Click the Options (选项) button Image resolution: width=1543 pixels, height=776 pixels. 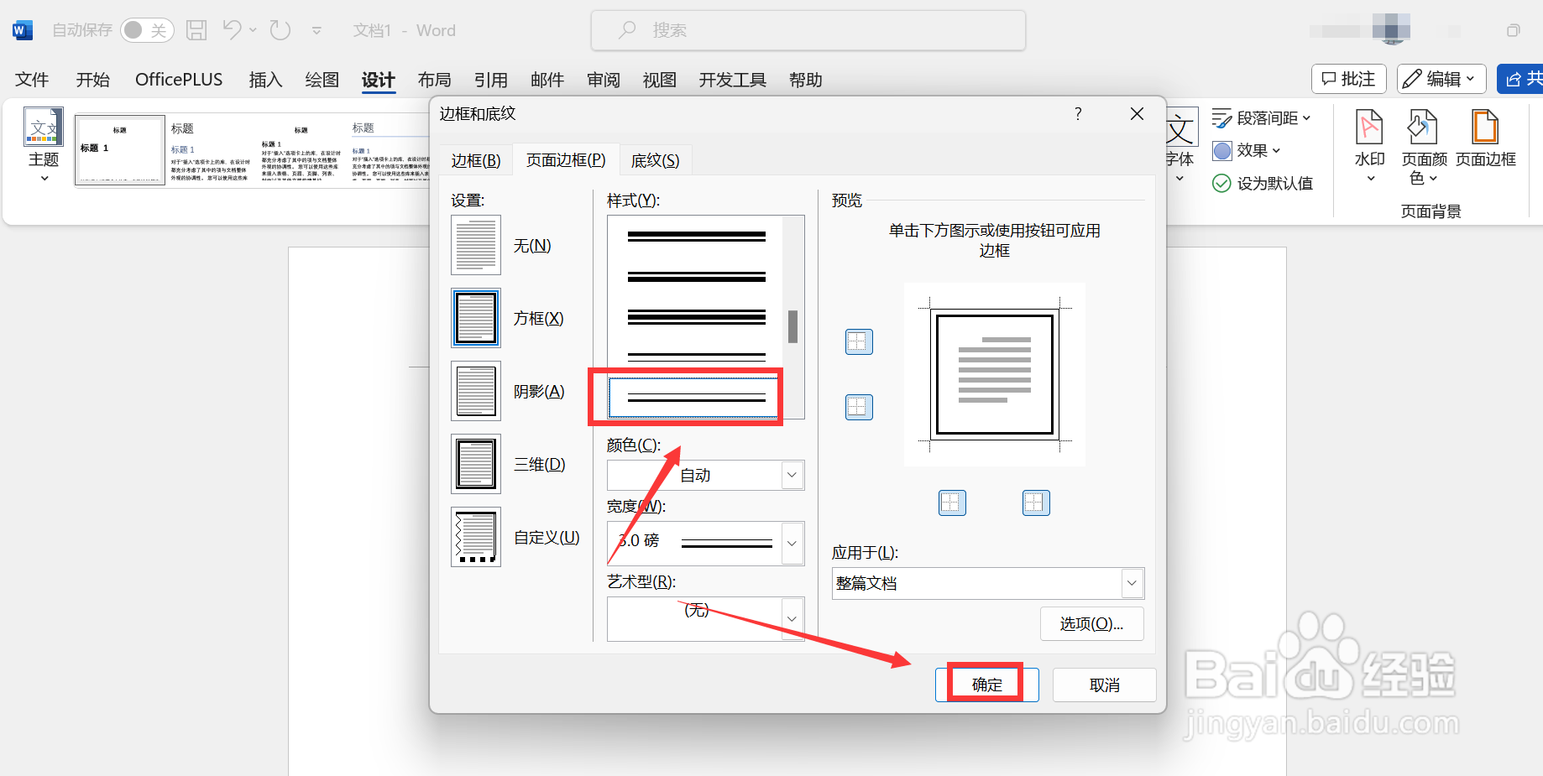coord(1092,623)
